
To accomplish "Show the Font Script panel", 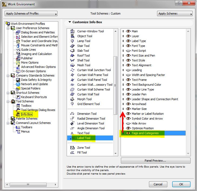I will 128,51.
